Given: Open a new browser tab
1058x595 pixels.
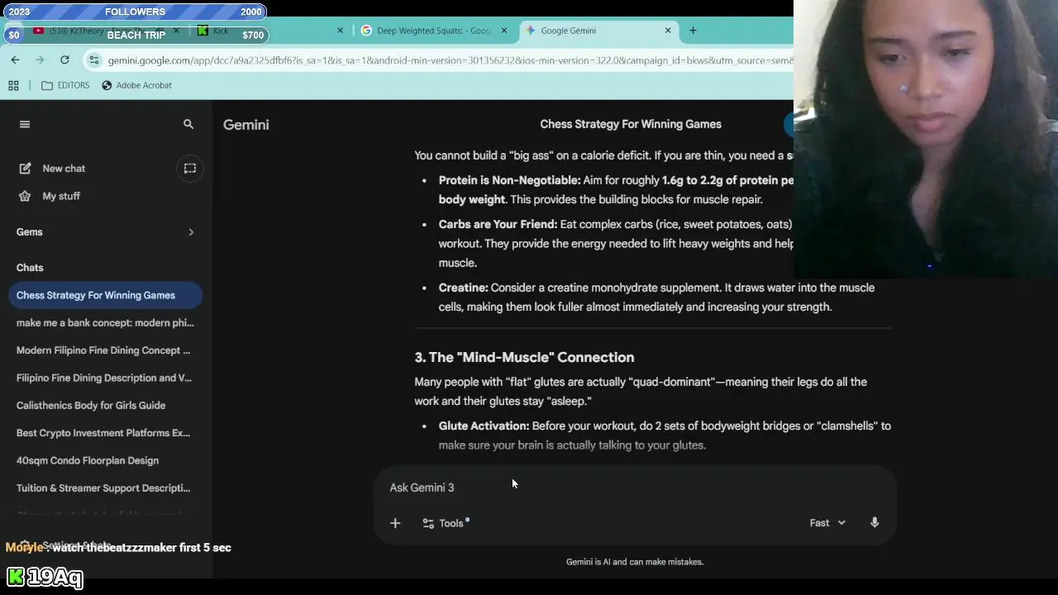Looking at the screenshot, I should click(x=693, y=31).
